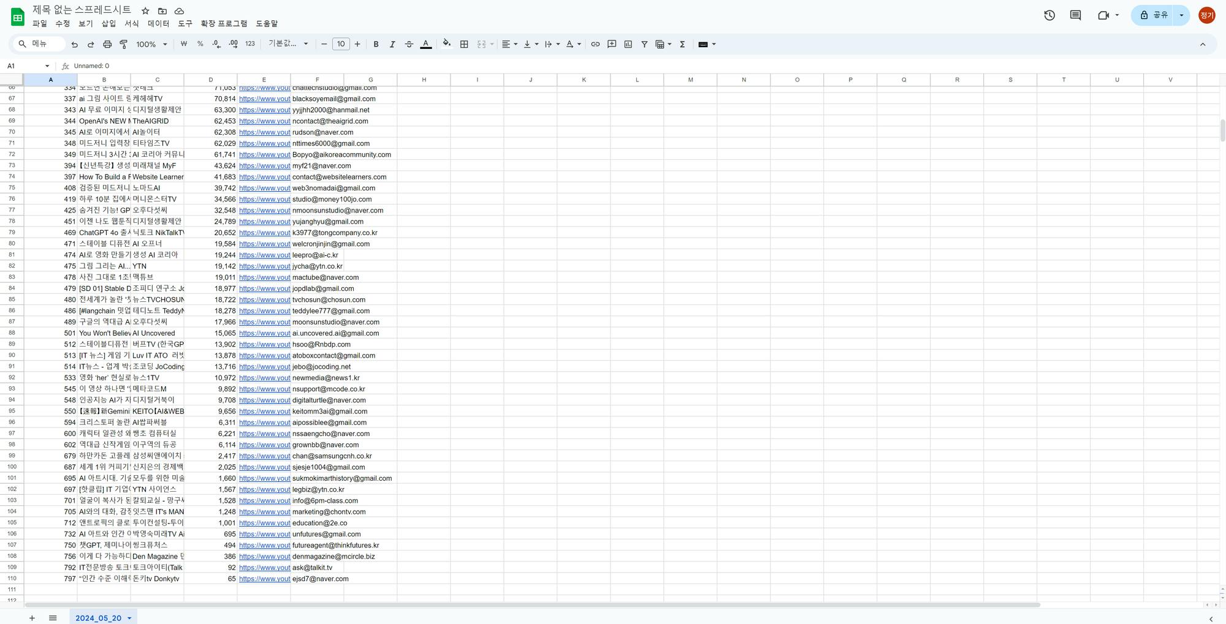Print the spreadsheet
The height and width of the screenshot is (624, 1226).
click(x=107, y=44)
